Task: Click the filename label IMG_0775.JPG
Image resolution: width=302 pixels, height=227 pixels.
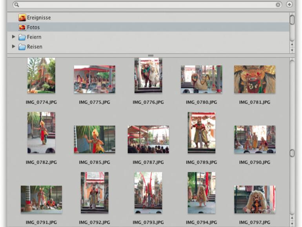Action: 95,102
